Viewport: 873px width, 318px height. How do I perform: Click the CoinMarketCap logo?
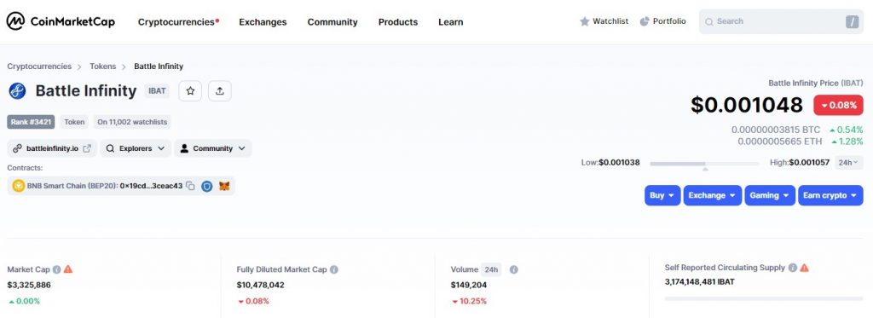pos(61,21)
